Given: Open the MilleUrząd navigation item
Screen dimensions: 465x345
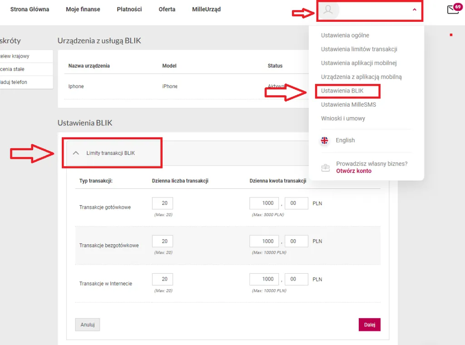Looking at the screenshot, I should pos(206,10).
